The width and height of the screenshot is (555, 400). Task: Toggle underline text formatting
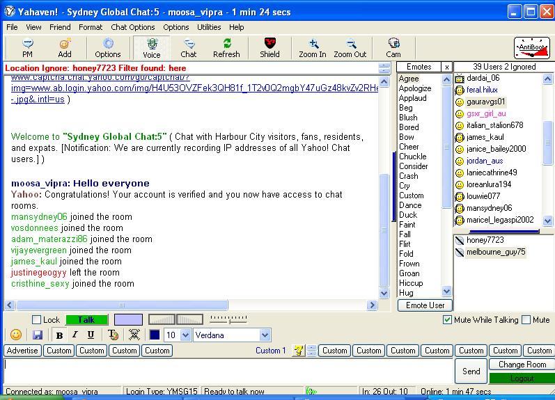(91, 335)
